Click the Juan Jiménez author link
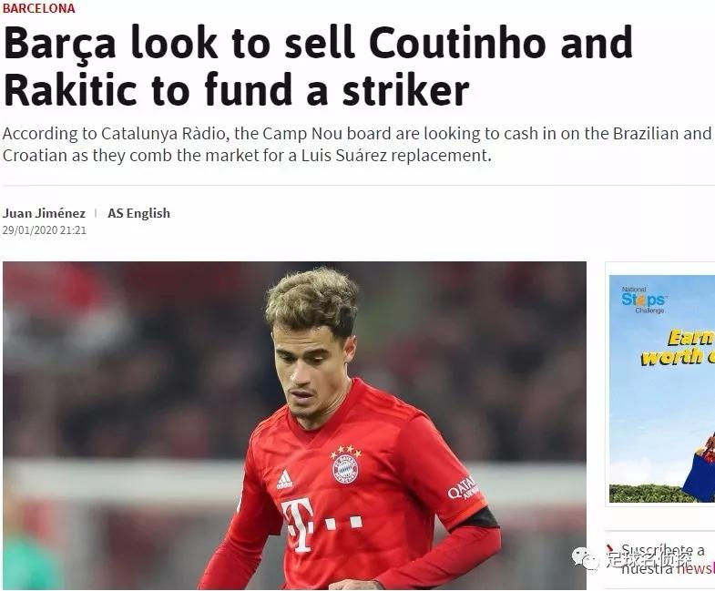 44,213
